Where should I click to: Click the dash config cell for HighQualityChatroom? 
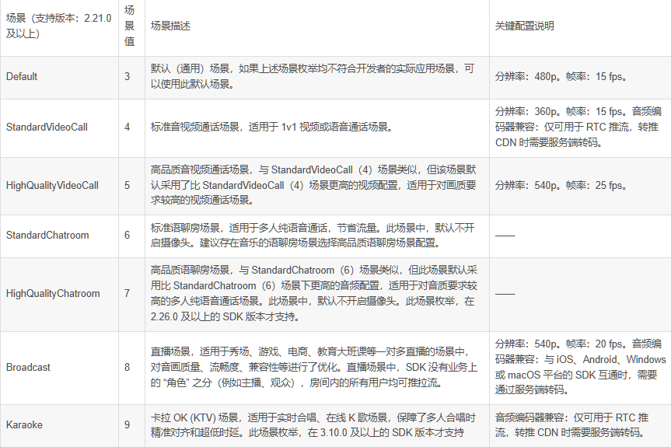click(x=580, y=294)
